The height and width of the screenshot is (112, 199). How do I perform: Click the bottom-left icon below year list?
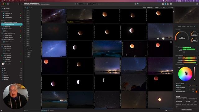(x=25, y=111)
